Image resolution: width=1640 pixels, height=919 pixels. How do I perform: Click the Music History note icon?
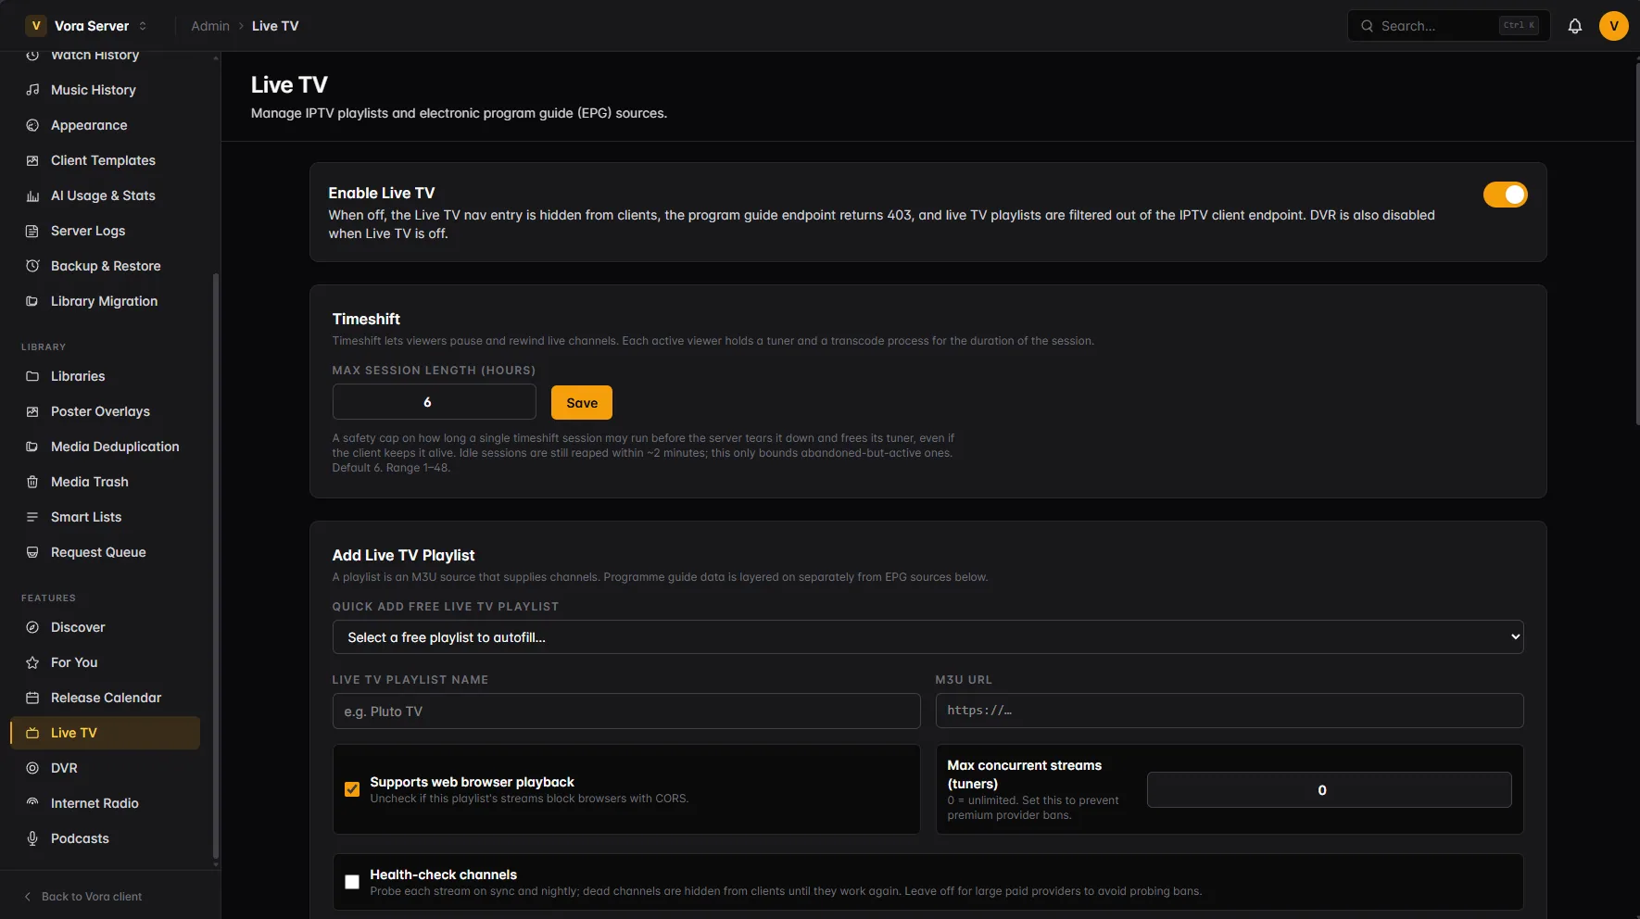32,90
